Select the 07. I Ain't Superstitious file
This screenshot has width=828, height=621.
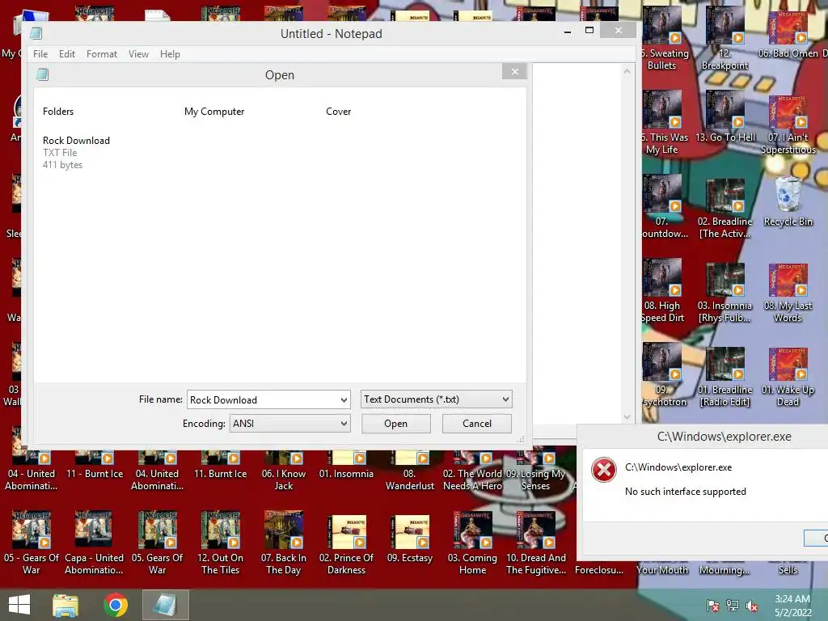point(788,125)
